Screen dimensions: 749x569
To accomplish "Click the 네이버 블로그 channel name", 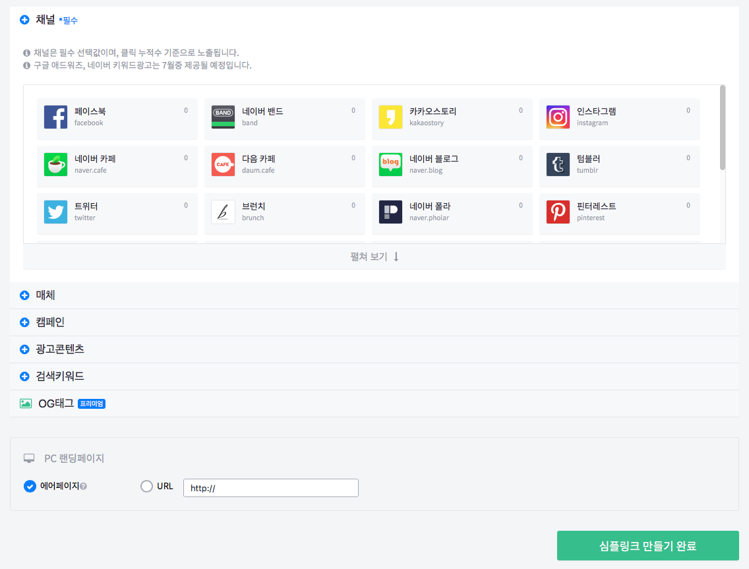I will coord(434,159).
